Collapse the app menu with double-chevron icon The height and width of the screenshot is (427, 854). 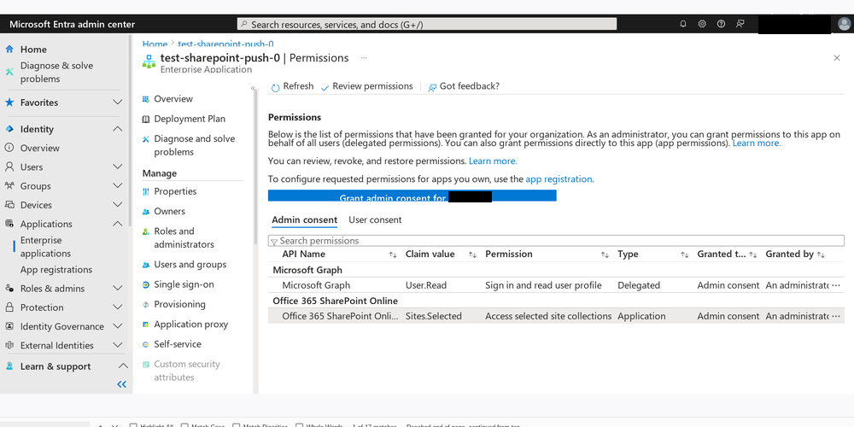point(253,88)
